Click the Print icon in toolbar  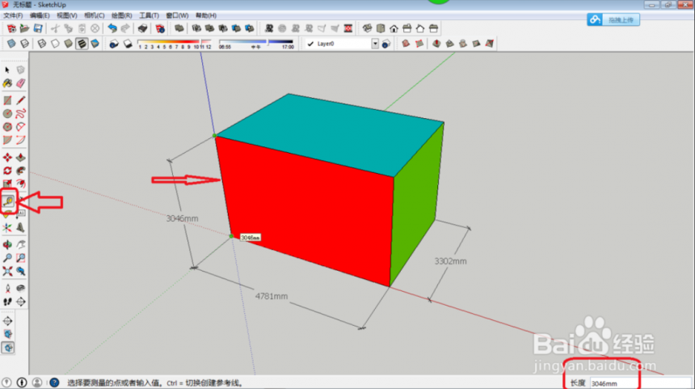pyautogui.click(x=142, y=29)
